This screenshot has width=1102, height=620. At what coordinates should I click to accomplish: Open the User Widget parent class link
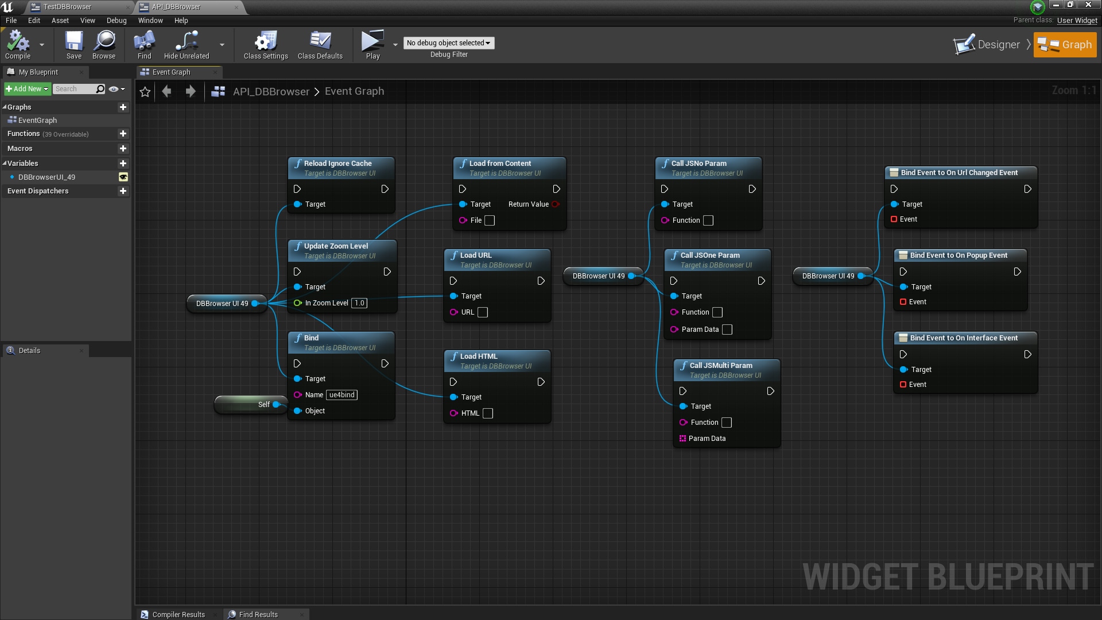1077,20
